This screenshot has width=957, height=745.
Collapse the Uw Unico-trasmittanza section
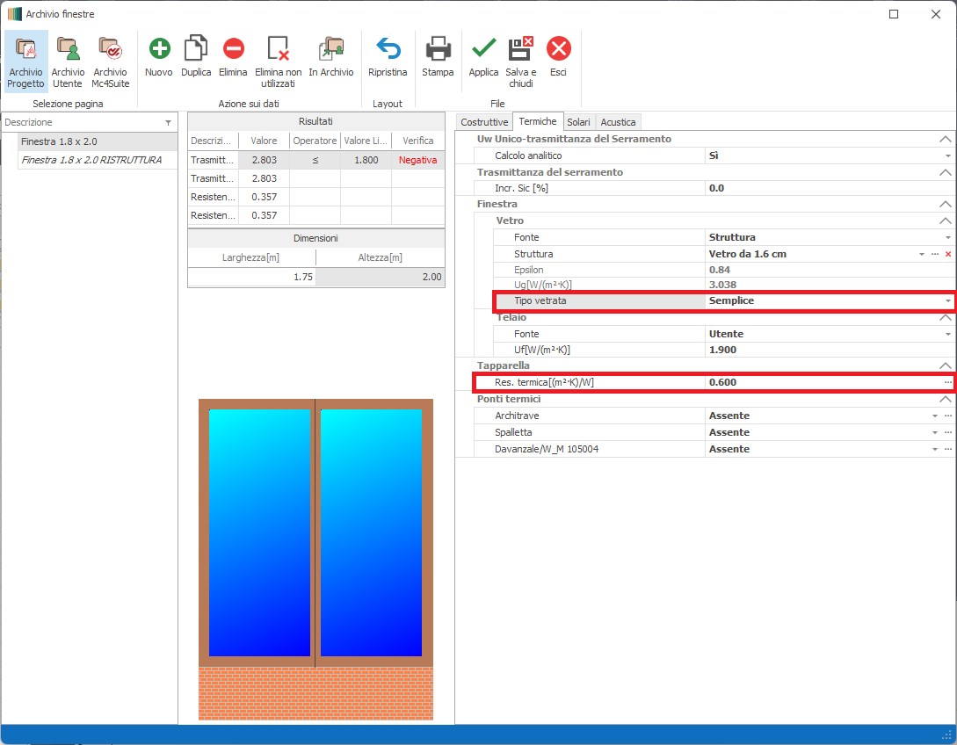coord(946,139)
